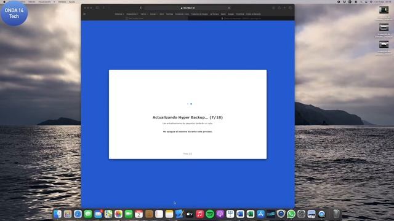394x221 pixels.
Task: Open the Edición menu in menu bar
Action: coord(32,2)
